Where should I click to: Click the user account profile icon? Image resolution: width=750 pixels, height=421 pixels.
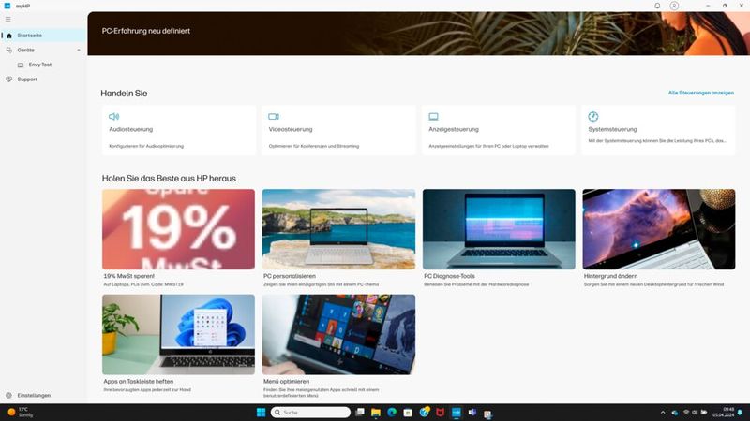pos(674,6)
